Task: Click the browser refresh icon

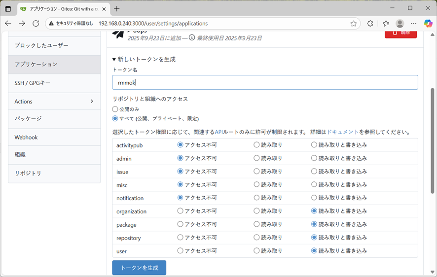Action: click(x=36, y=23)
